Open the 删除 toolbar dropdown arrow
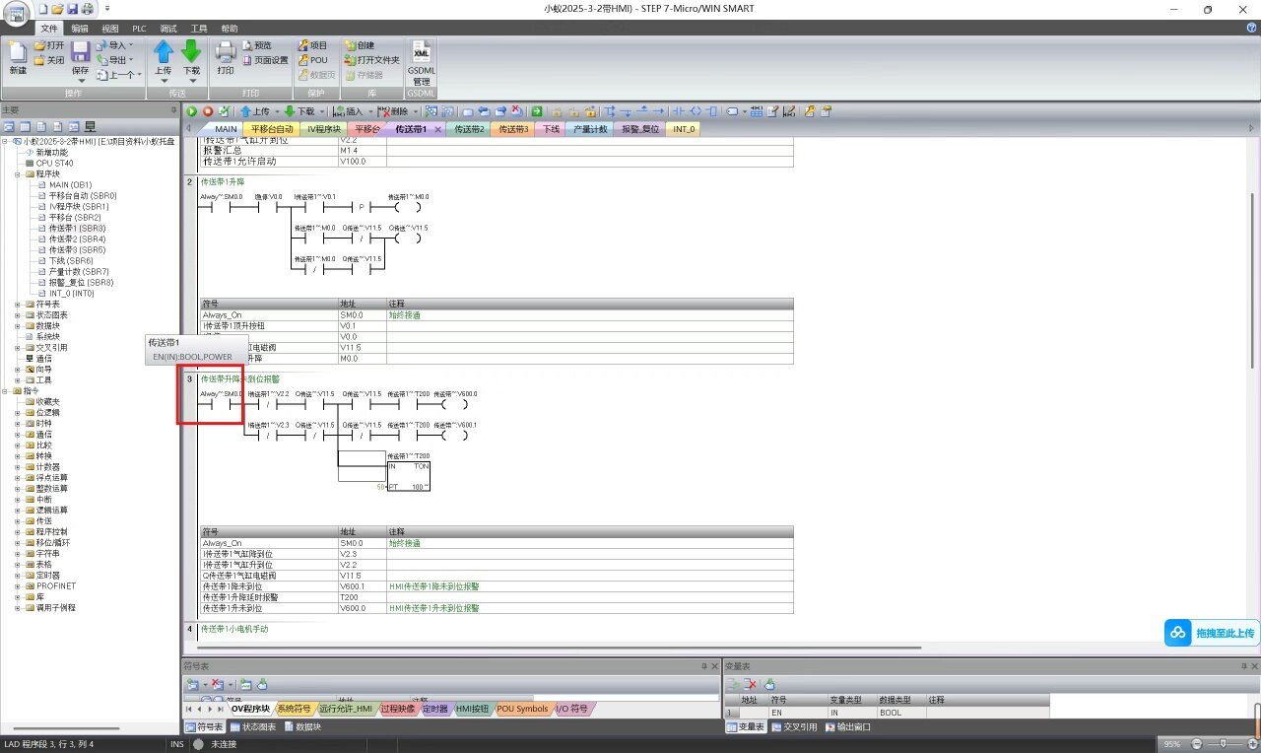Screen dimensions: 1261x753 417,111
